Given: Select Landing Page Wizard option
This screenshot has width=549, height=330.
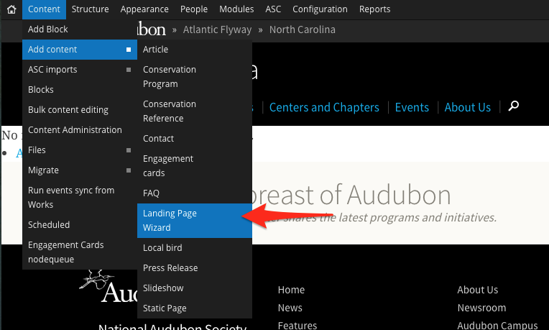Looking at the screenshot, I should (195, 220).
